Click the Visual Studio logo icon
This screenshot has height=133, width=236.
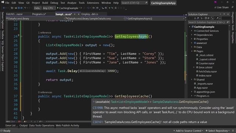(3, 2)
